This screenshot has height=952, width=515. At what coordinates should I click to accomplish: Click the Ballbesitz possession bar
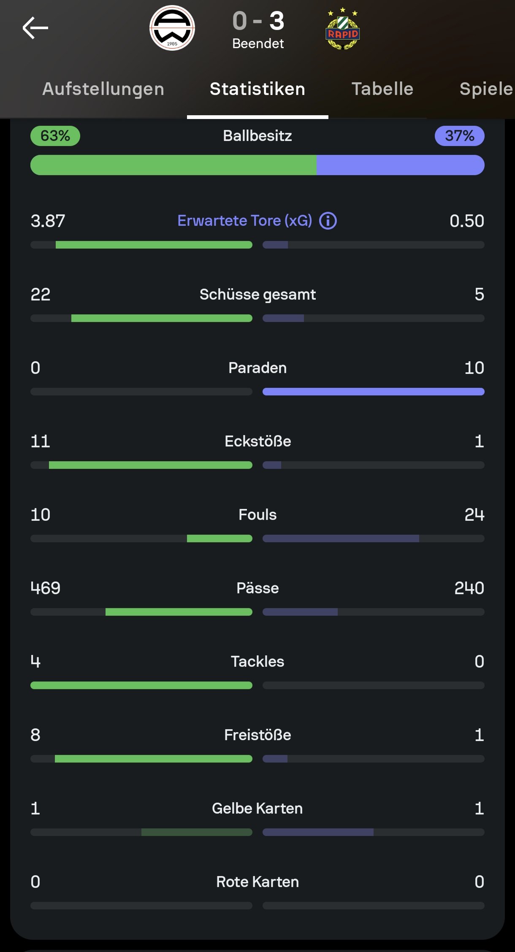pos(257,165)
